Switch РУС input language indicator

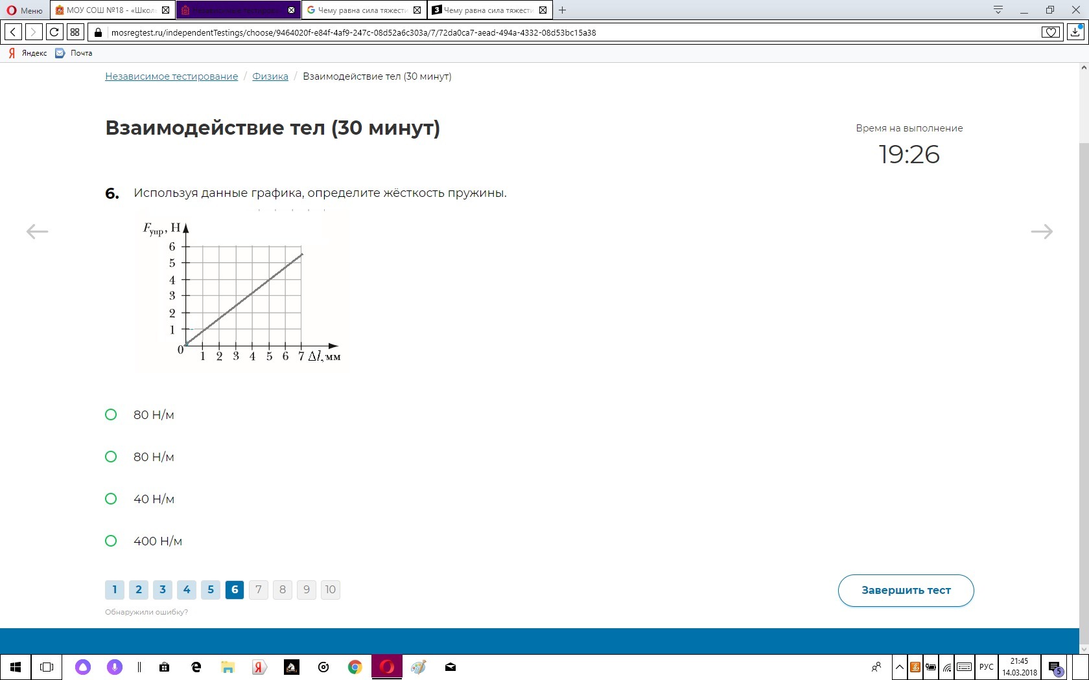[x=986, y=667]
